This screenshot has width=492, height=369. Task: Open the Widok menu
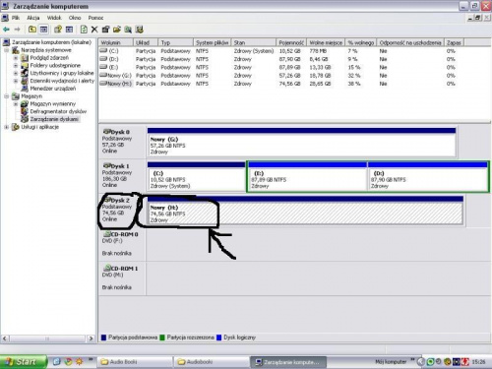pos(54,18)
